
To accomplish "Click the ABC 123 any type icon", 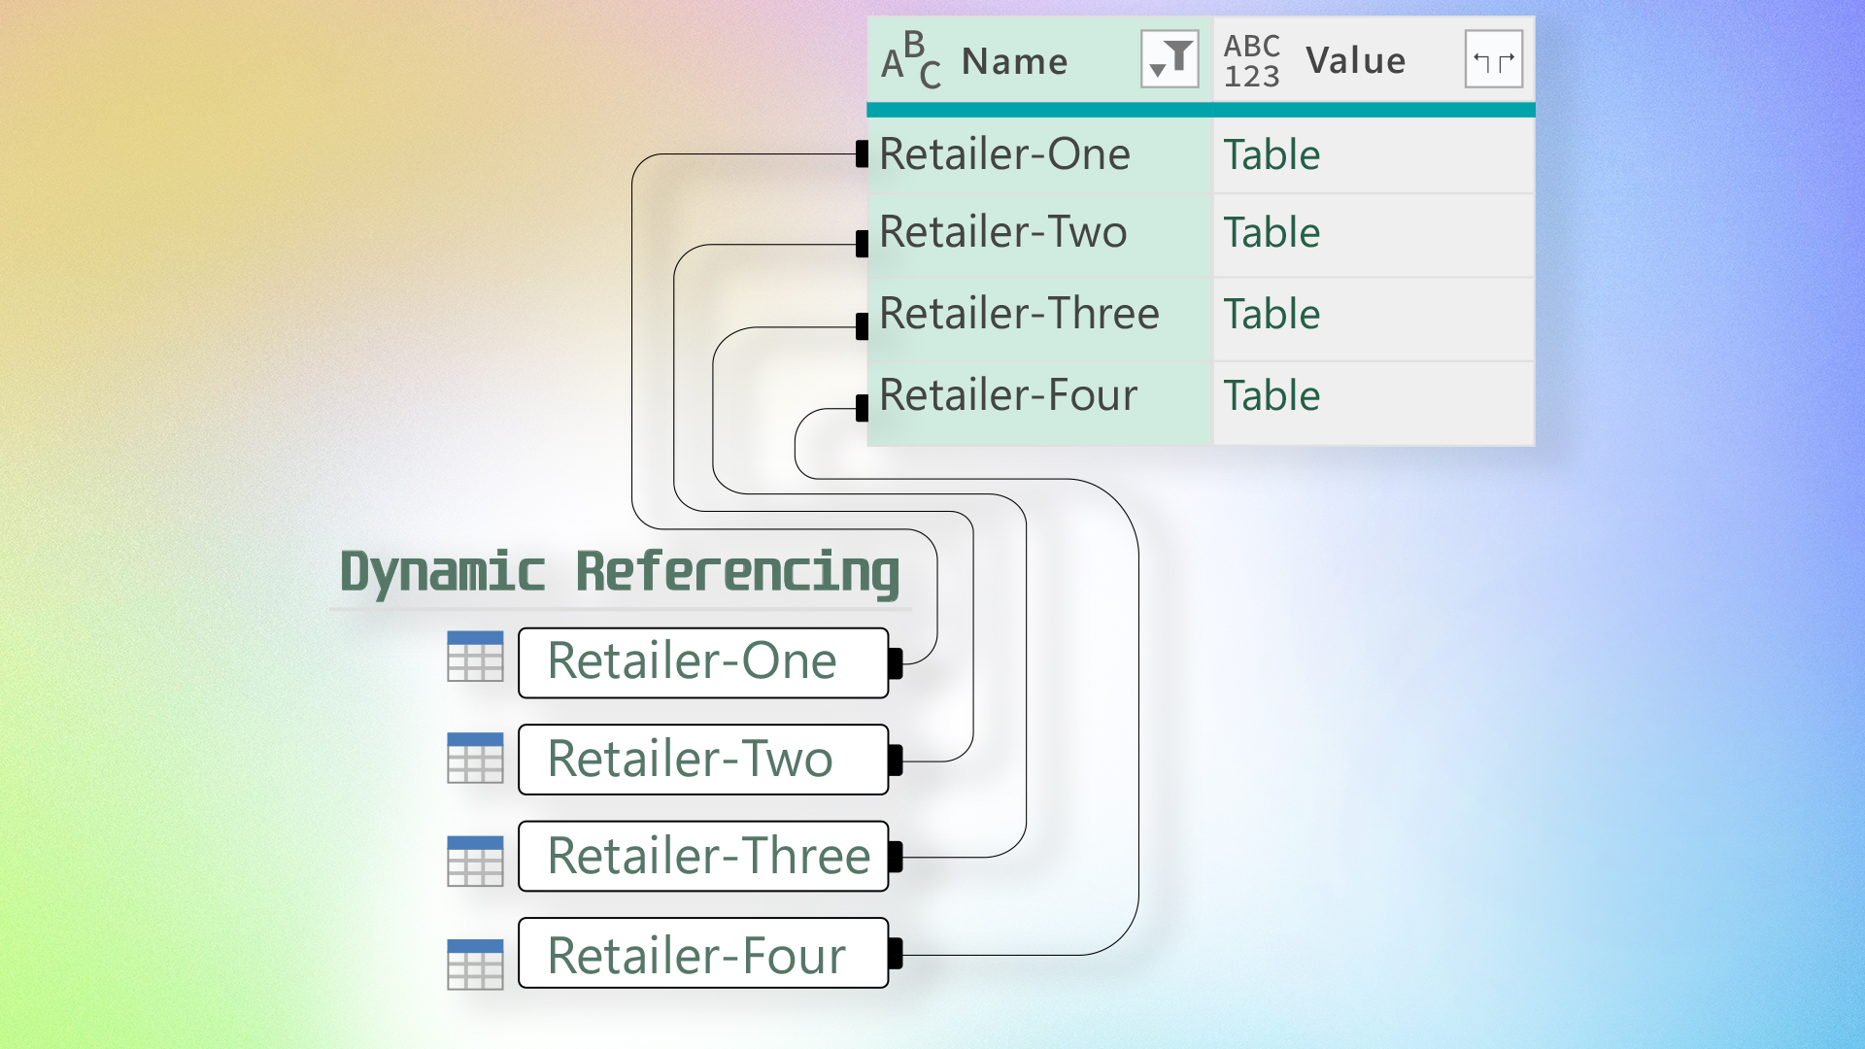I will pyautogui.click(x=1251, y=61).
